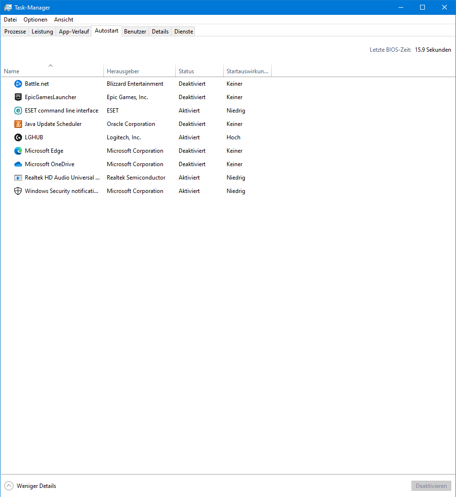Sort by the Name column header
Screen dimensions: 456x497
coord(52,71)
